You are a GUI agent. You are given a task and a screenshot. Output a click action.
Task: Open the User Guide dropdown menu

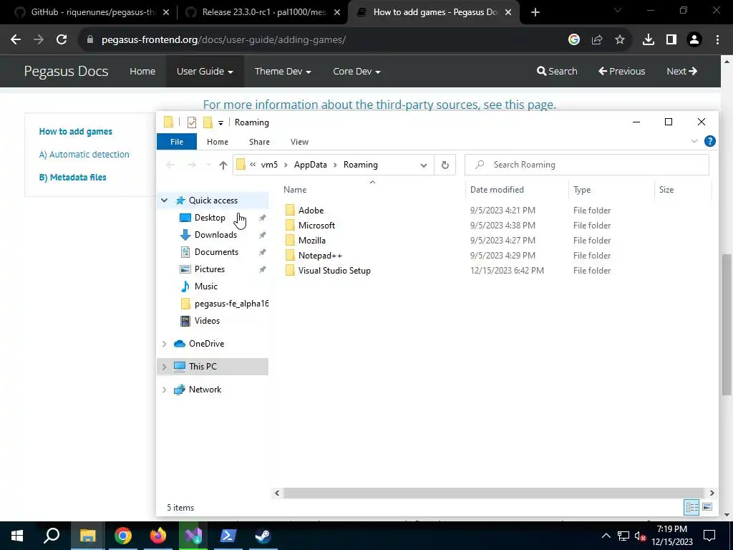click(205, 71)
